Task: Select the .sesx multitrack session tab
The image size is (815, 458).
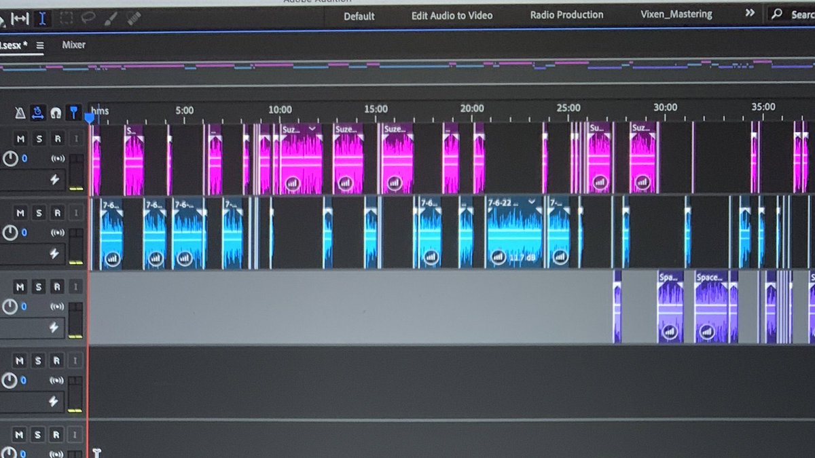Action: coord(14,45)
